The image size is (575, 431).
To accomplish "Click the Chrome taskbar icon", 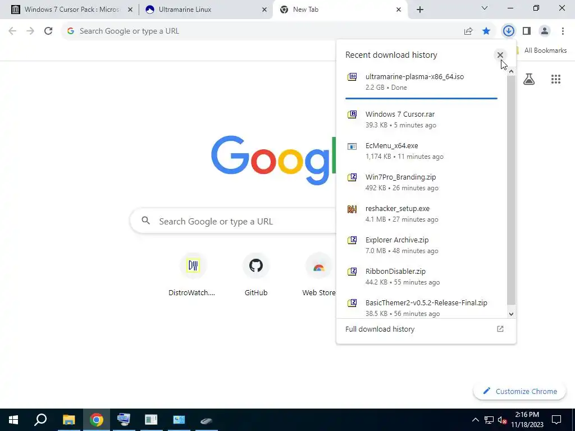I will coord(96,420).
